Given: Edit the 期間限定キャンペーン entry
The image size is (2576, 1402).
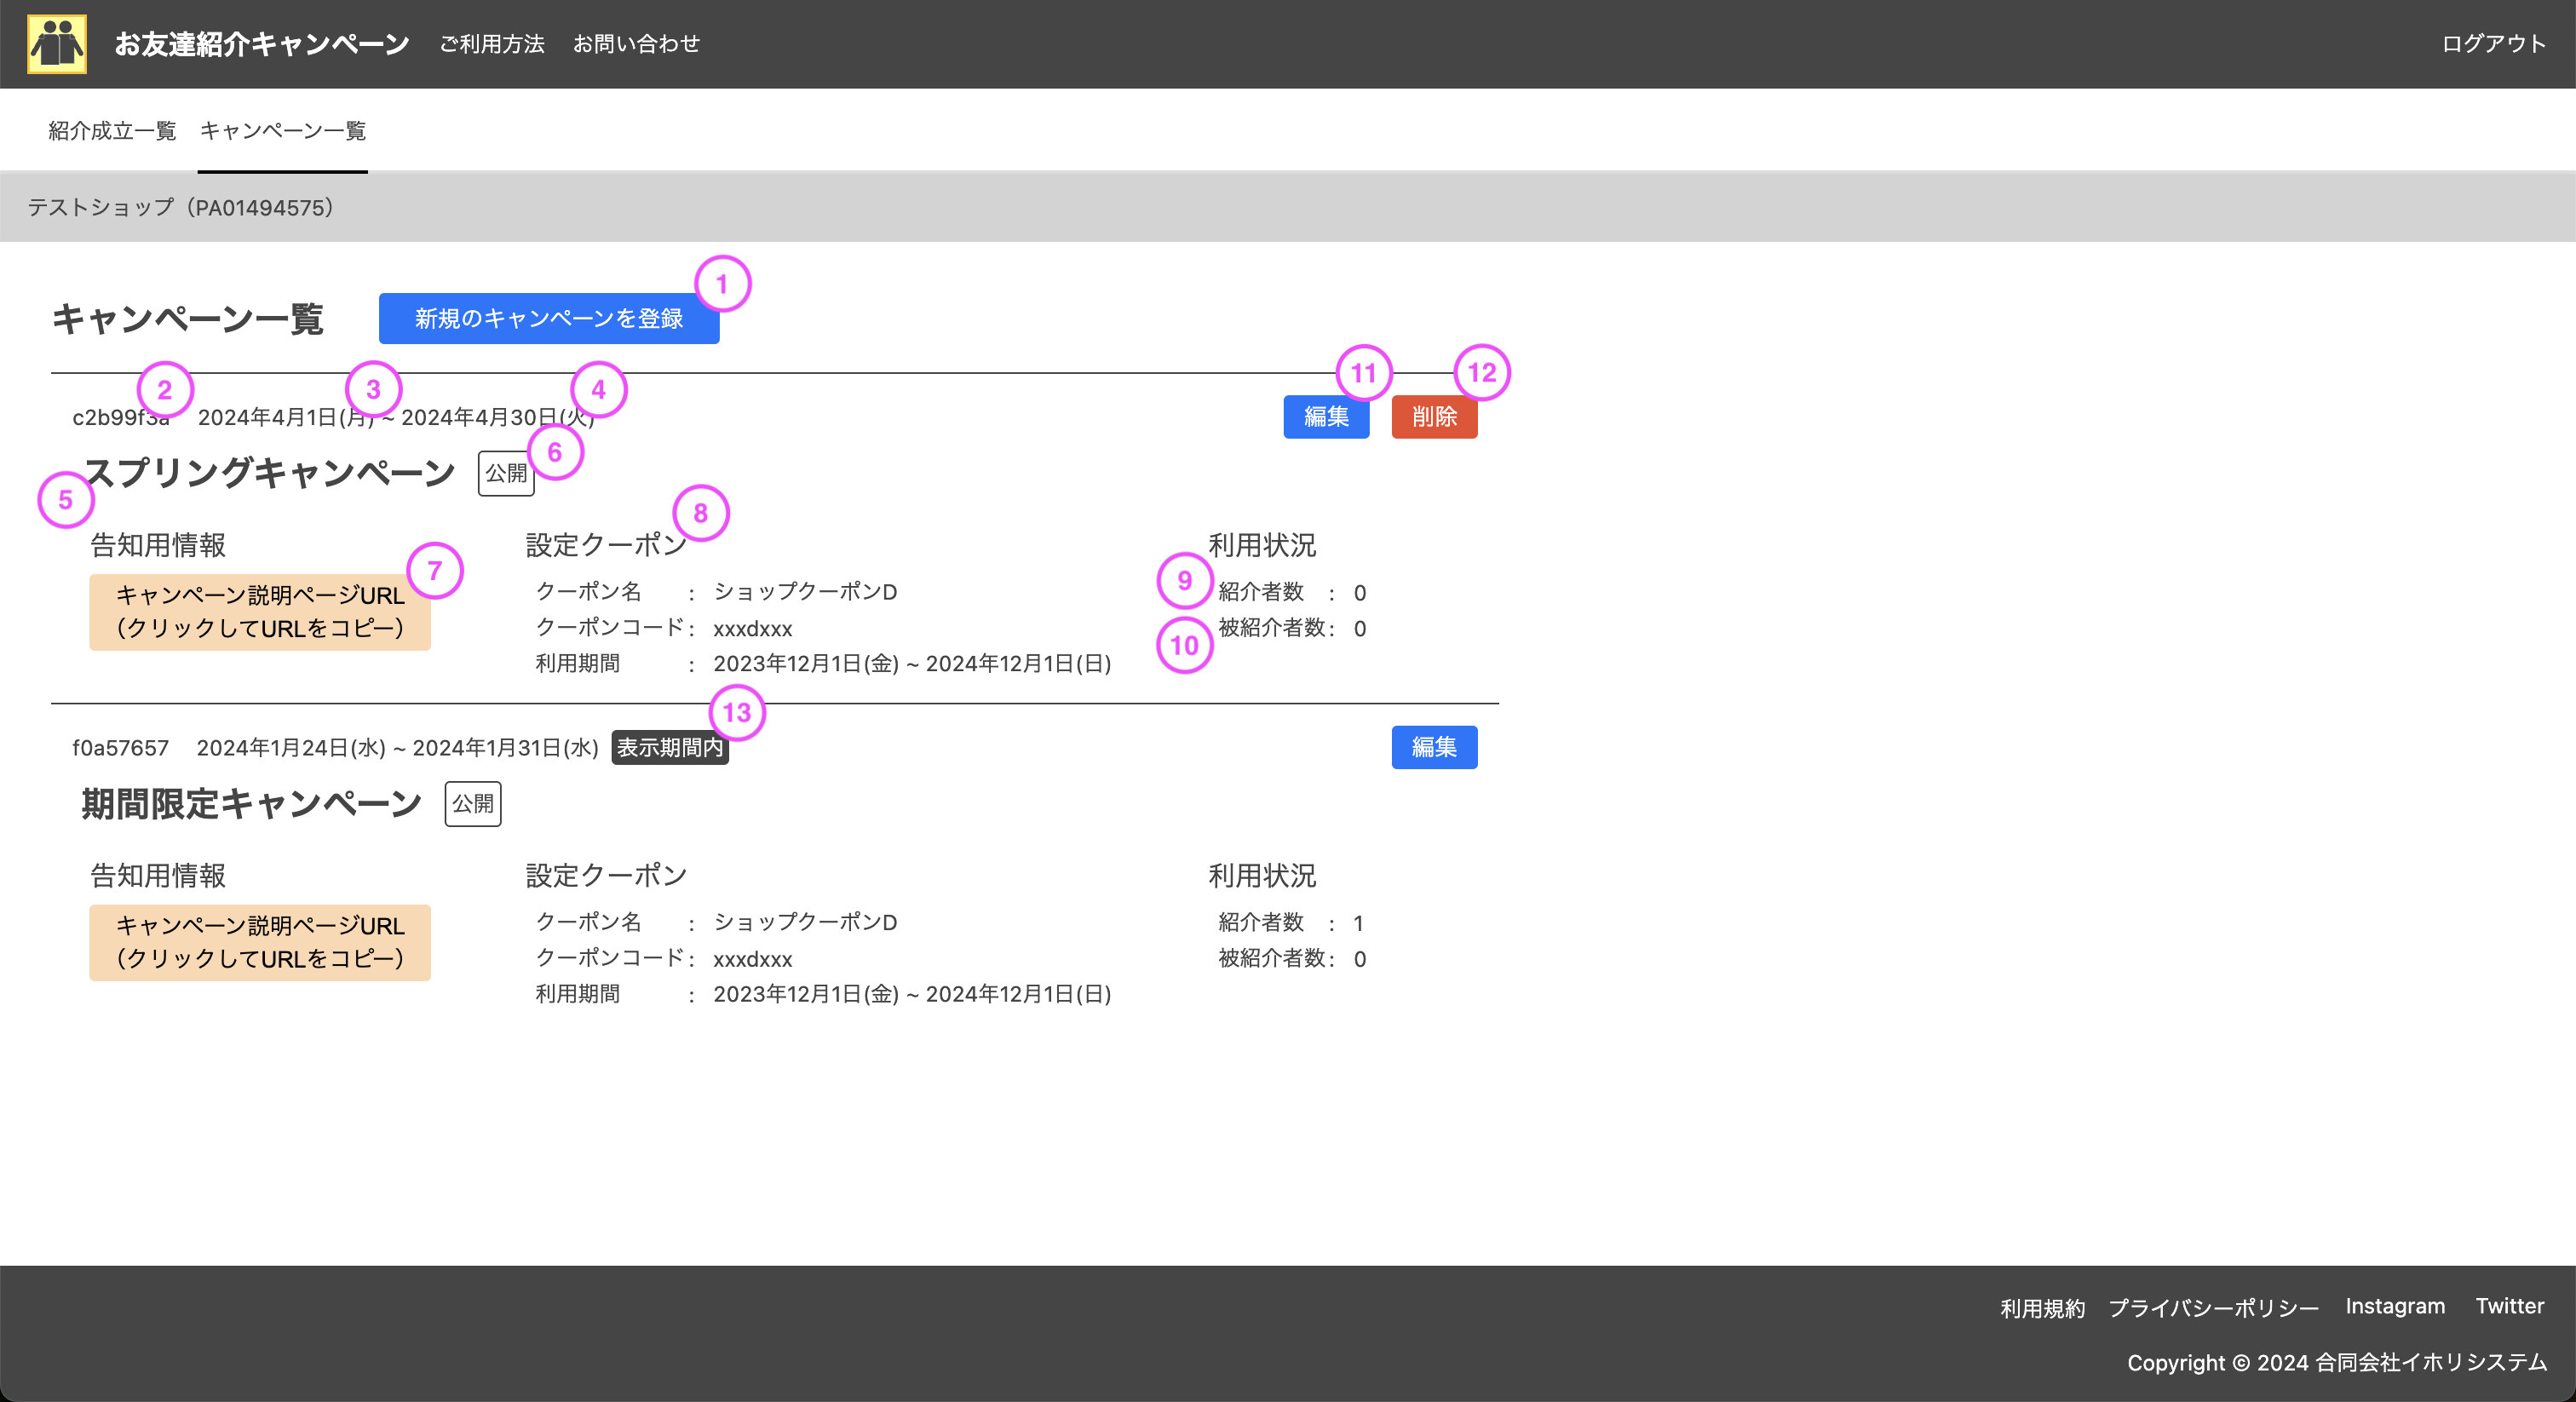Looking at the screenshot, I should 1434,747.
